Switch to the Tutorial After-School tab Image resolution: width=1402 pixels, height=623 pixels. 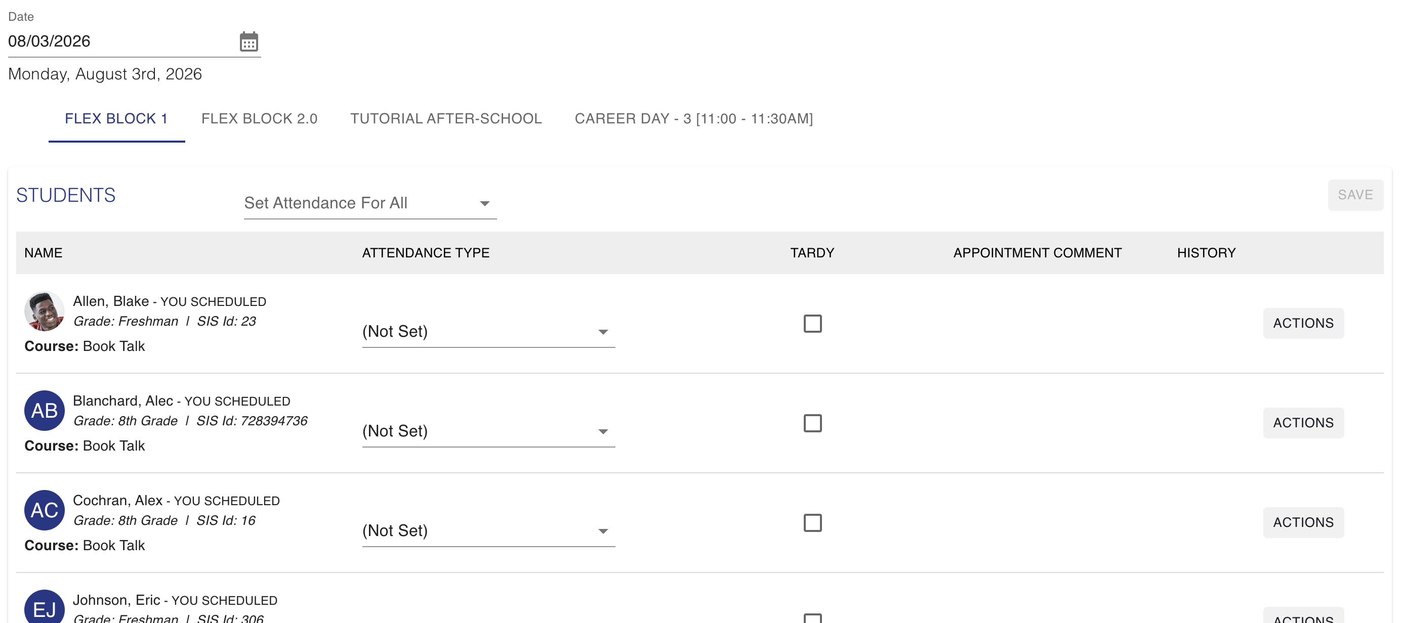[x=446, y=118]
